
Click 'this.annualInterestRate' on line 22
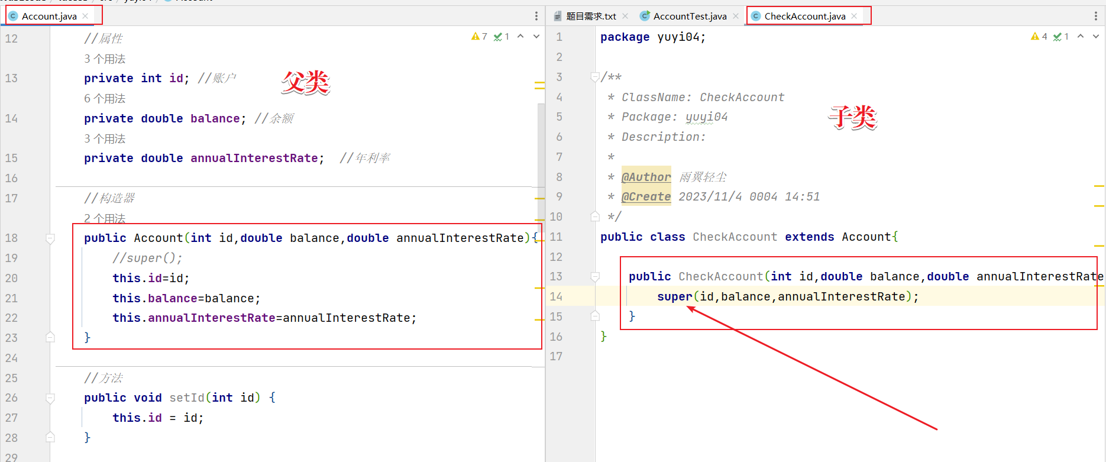point(194,318)
